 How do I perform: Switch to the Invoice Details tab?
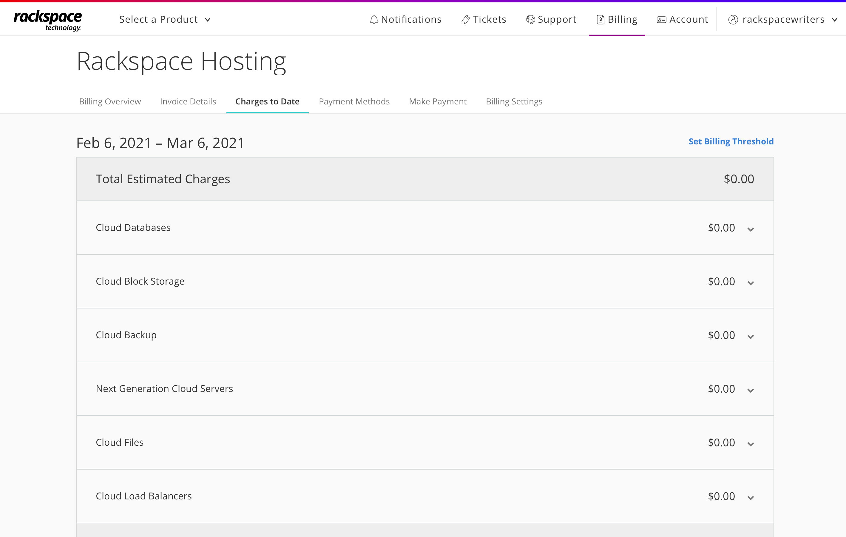pyautogui.click(x=188, y=101)
